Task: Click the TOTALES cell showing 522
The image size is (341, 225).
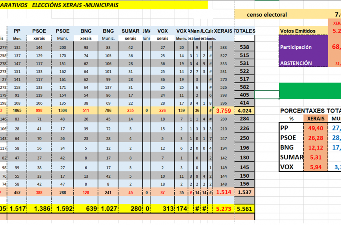Action: (244, 71)
